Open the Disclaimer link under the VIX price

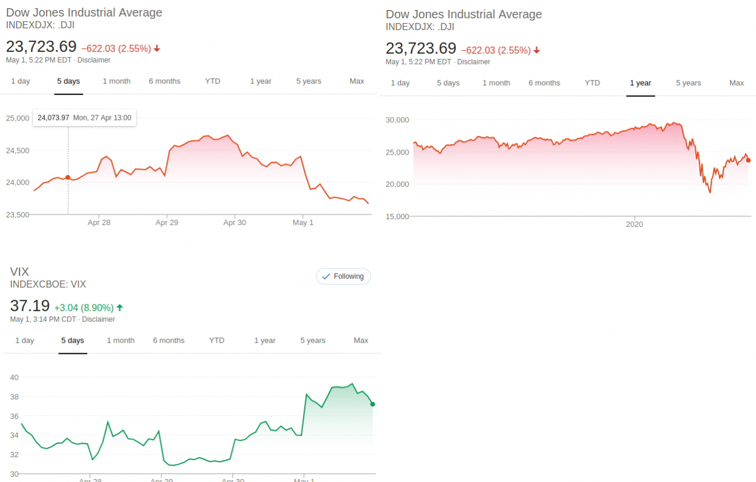pyautogui.click(x=99, y=320)
